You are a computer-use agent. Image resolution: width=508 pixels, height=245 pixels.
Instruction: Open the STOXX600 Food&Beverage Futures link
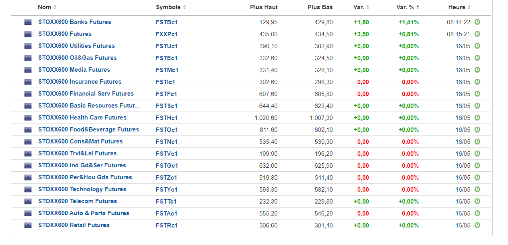pos(89,129)
